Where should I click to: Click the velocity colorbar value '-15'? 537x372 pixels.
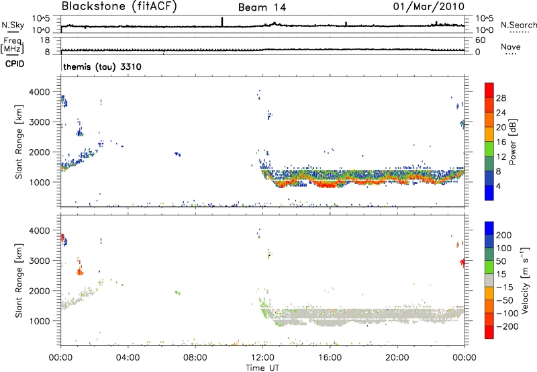[x=505, y=287]
